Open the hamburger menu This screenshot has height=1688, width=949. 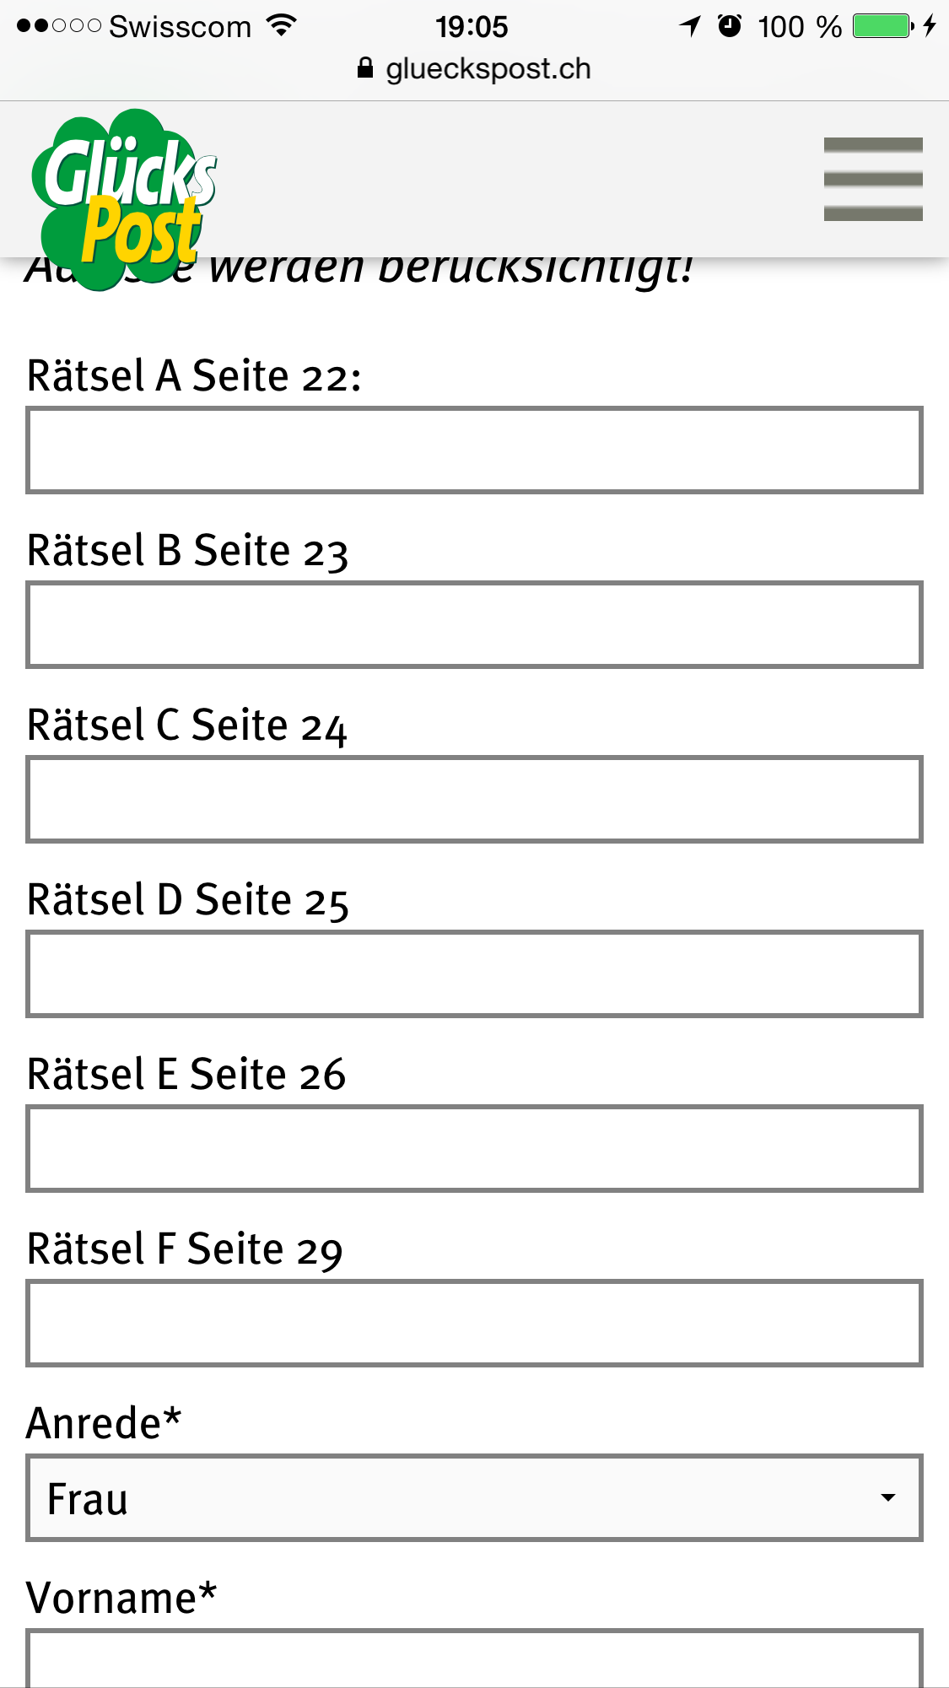[873, 179]
